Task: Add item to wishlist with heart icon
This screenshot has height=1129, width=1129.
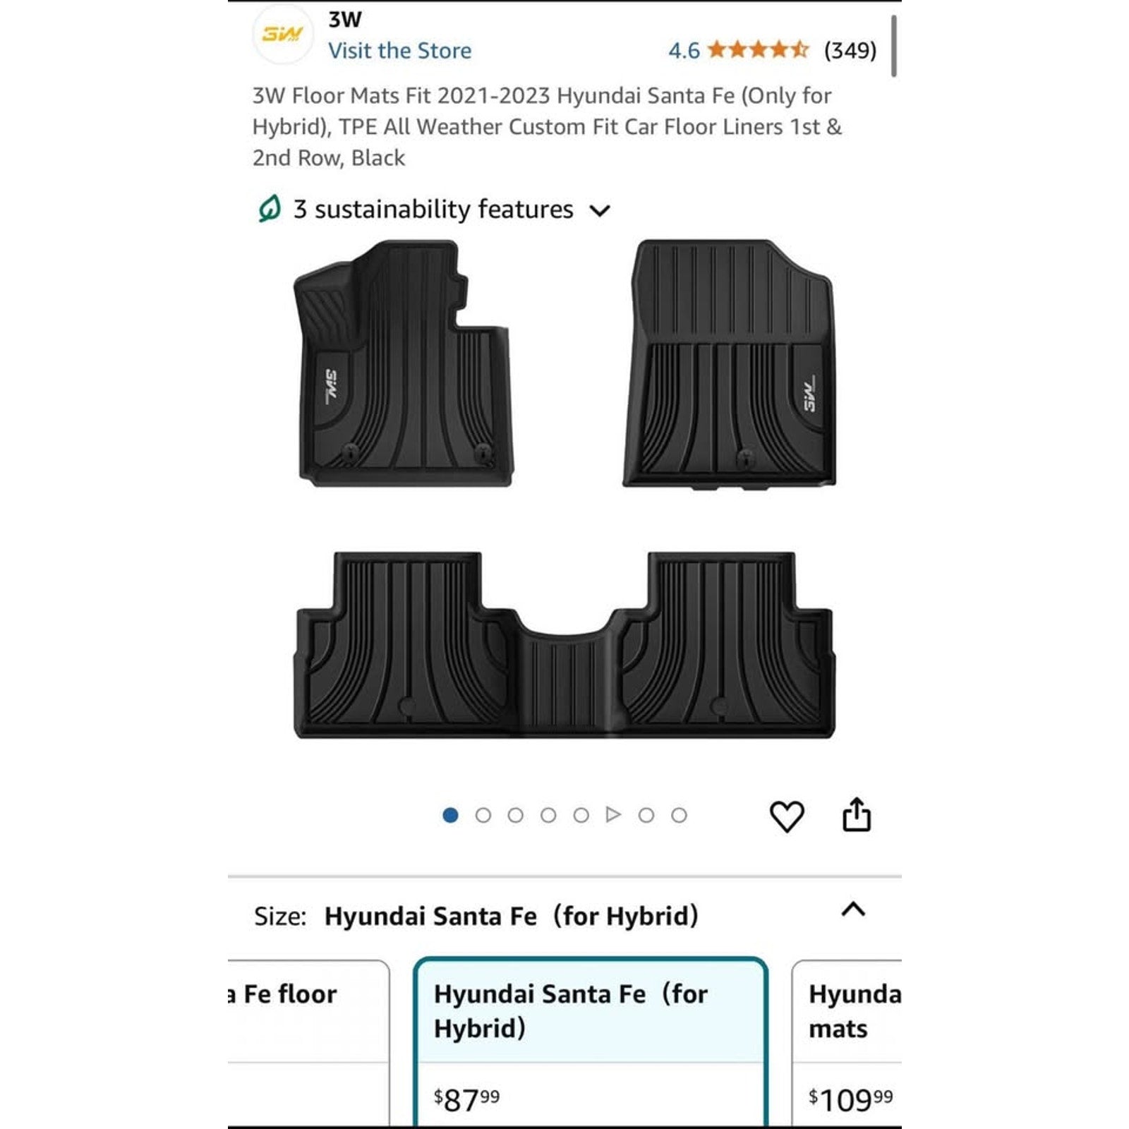Action: [786, 816]
